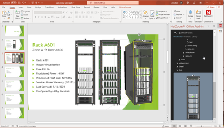Click the Share button
The height and width of the screenshot is (128, 224).
[211, 7]
